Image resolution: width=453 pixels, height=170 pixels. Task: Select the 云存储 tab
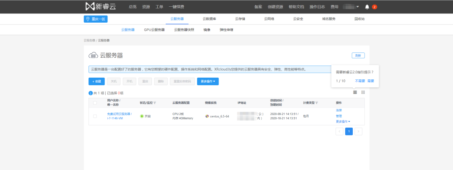(240, 19)
